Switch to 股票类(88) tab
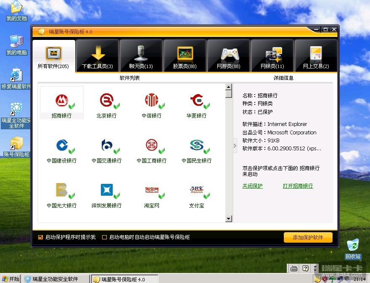The image size is (370, 283). point(185,56)
